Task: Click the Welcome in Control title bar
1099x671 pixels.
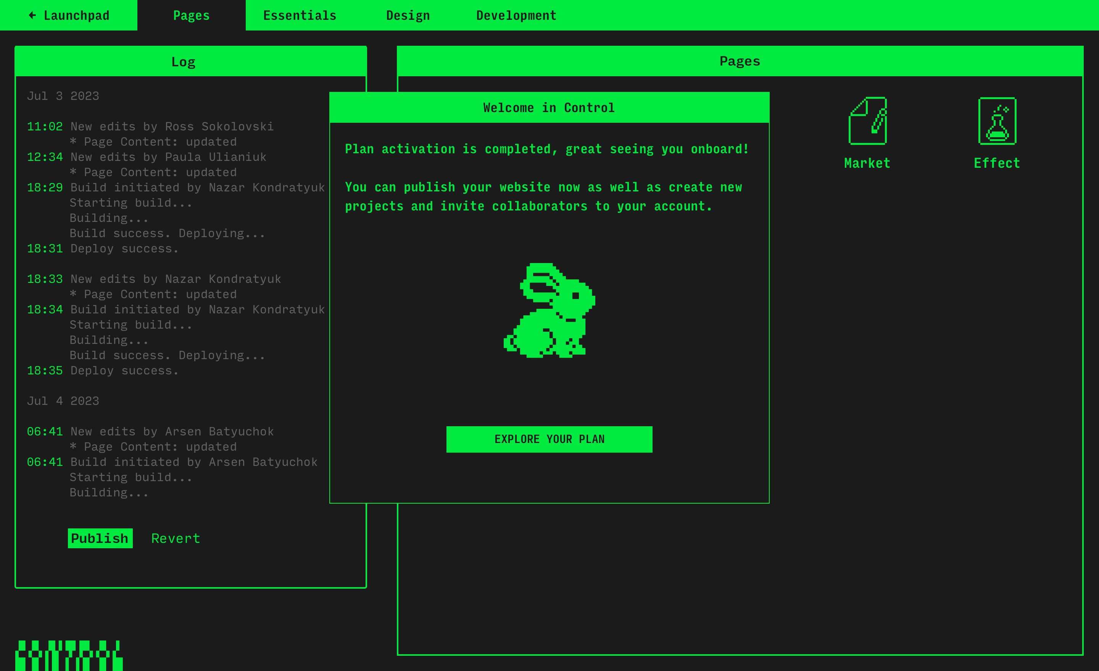Action: (x=549, y=108)
